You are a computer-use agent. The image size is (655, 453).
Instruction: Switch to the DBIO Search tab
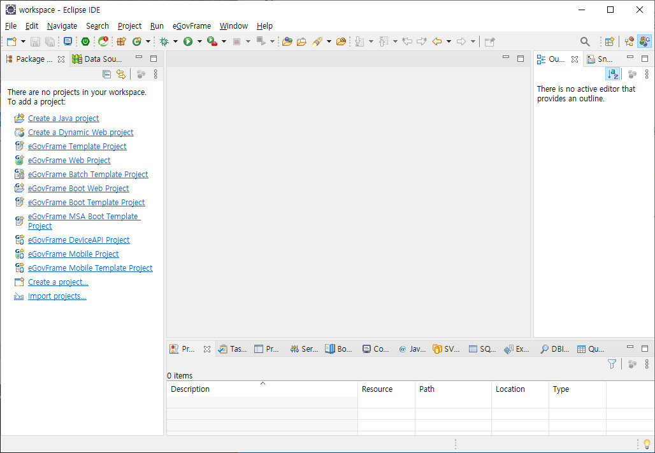pos(555,349)
